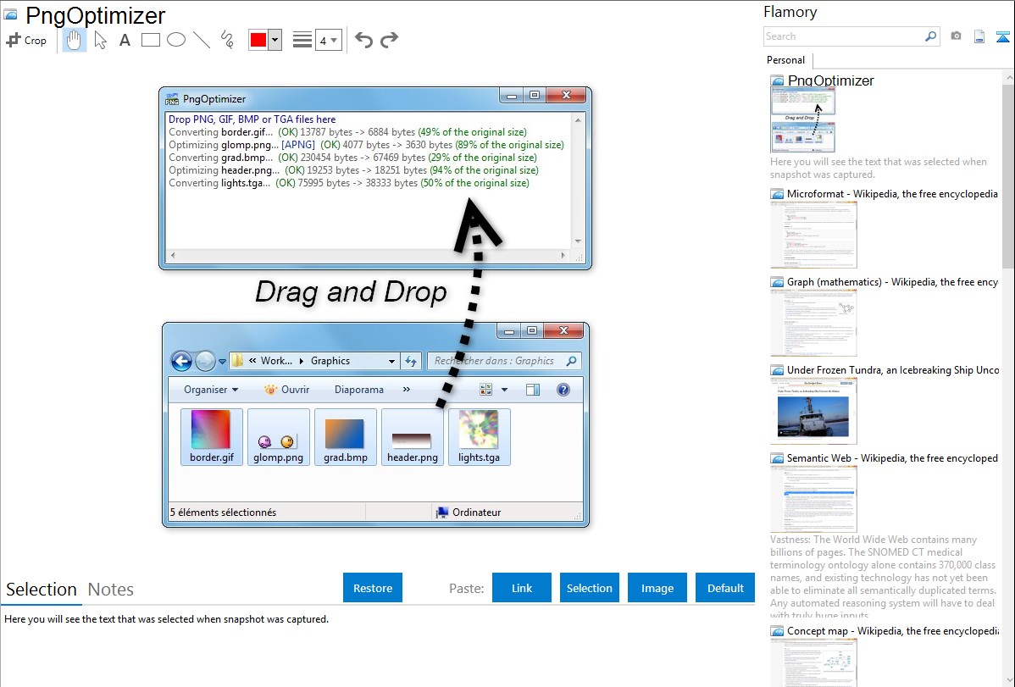Redo the last undone annotation
The width and height of the screenshot is (1015, 687).
389,40
